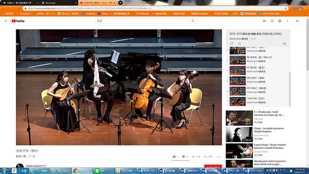Open the Yahoo bookmark
The height and width of the screenshot is (174, 309).
pos(103,14)
